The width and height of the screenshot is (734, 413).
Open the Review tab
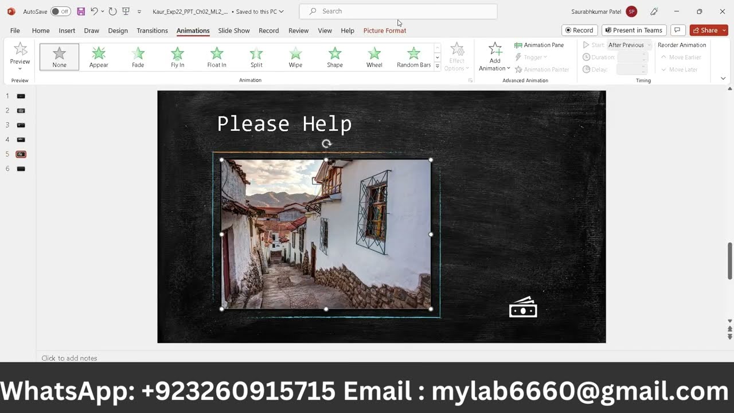(x=298, y=30)
